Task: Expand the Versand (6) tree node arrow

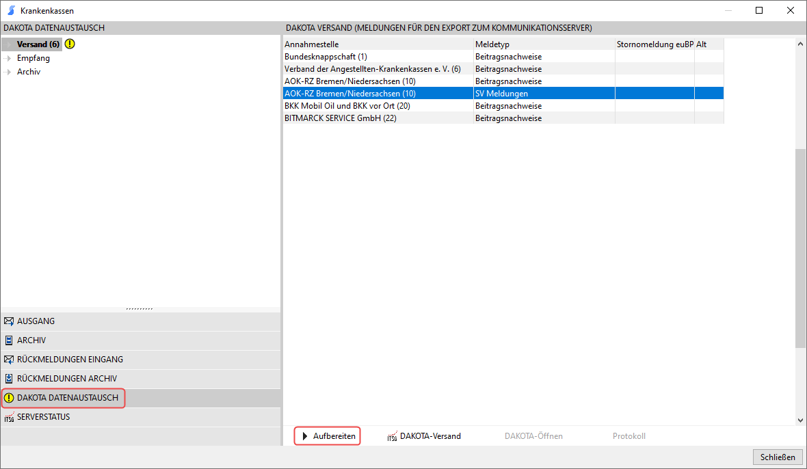Action: point(9,44)
